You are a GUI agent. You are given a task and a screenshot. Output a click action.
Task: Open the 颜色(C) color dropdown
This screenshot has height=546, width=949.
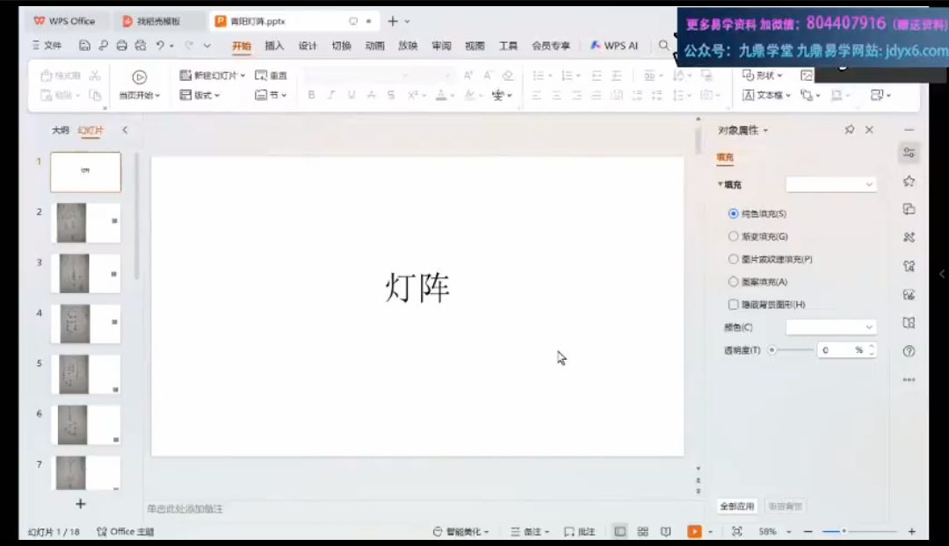coord(830,327)
